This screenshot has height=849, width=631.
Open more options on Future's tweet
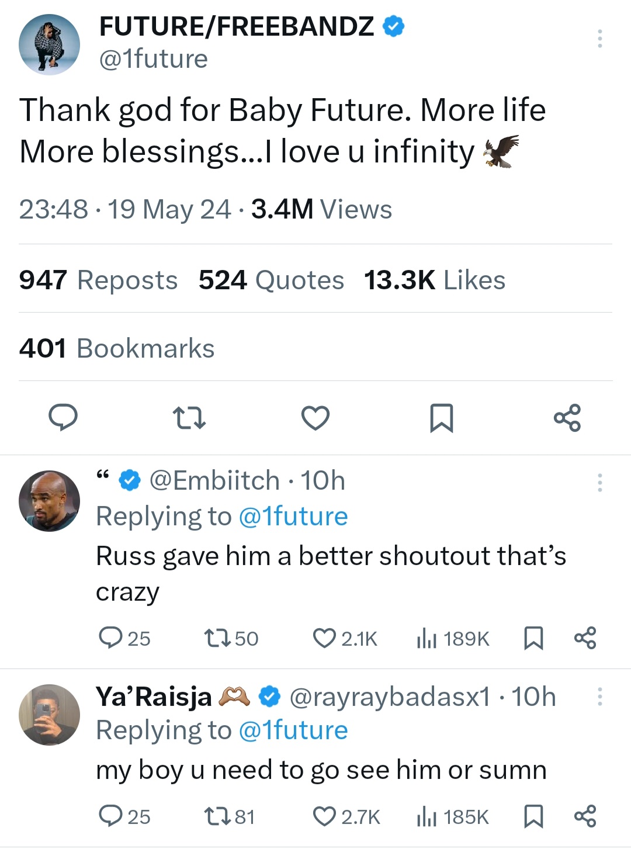point(599,39)
